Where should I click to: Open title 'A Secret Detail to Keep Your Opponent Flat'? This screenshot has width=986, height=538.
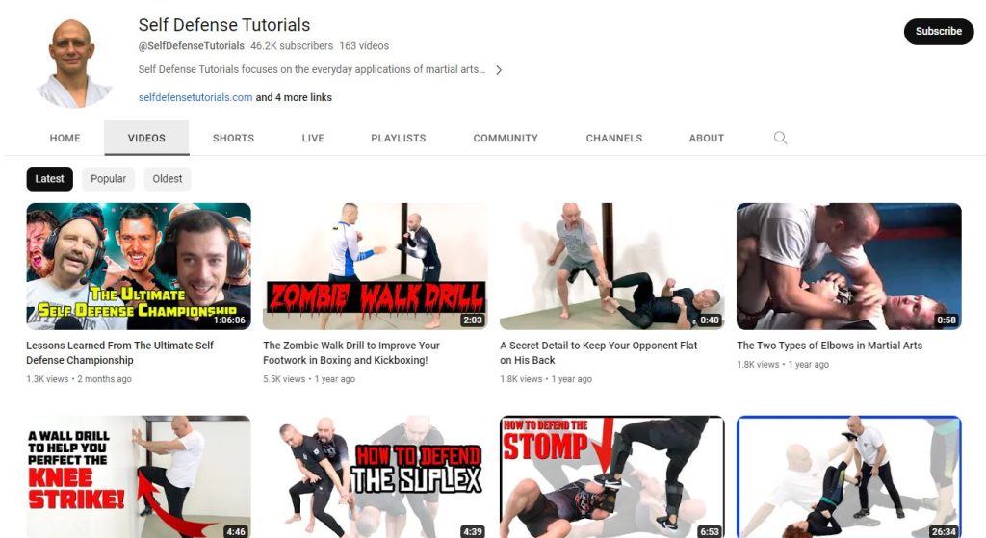(599, 352)
